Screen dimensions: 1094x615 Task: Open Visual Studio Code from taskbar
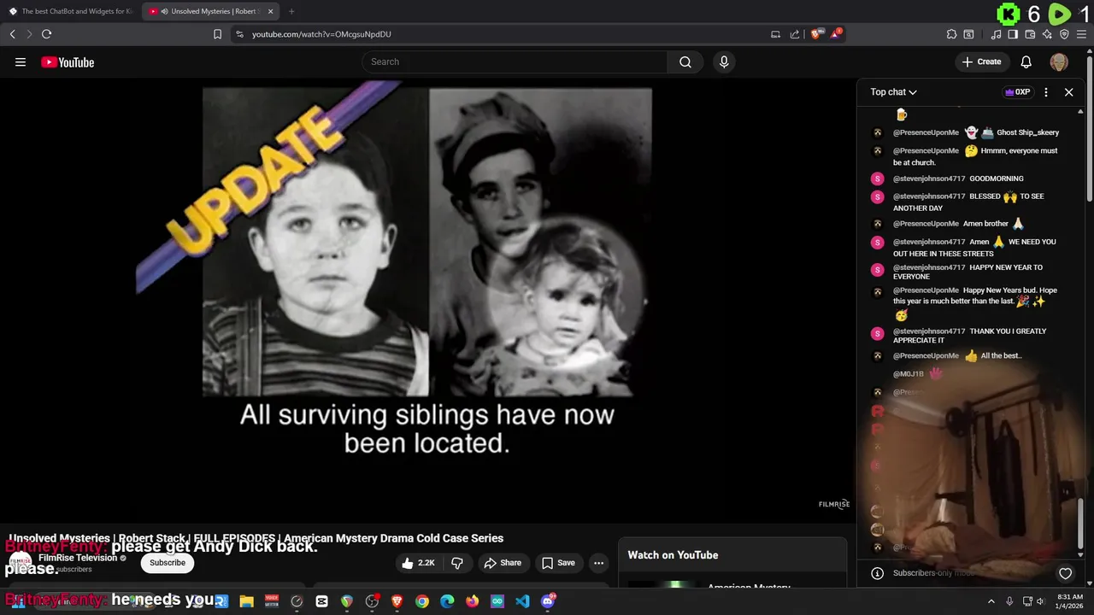click(x=522, y=601)
